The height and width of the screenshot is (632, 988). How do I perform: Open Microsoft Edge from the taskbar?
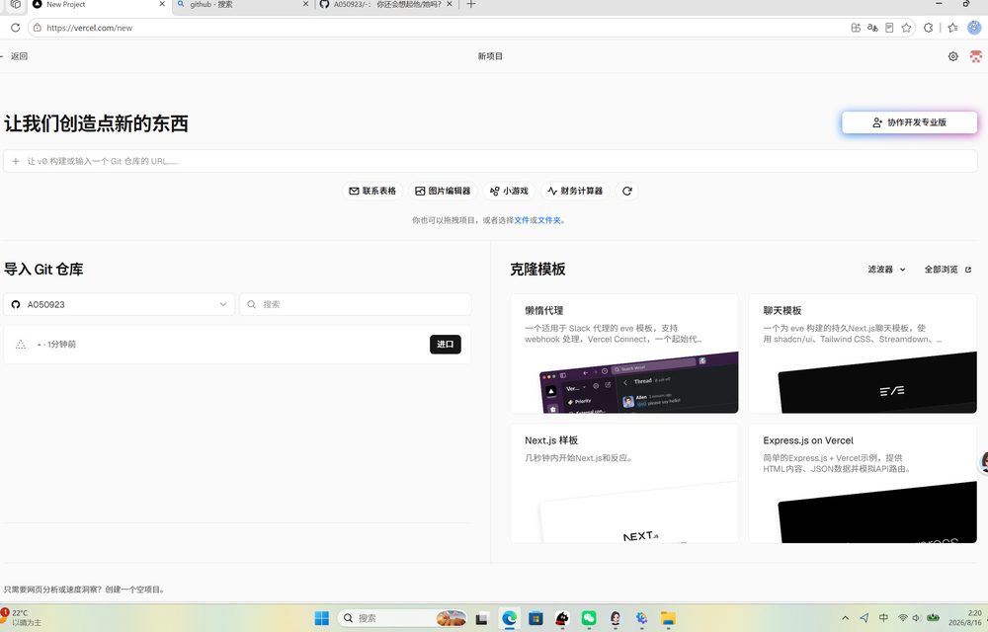(509, 618)
